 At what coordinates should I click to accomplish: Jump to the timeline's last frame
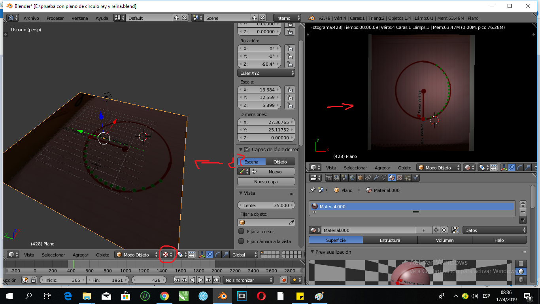pos(216,280)
